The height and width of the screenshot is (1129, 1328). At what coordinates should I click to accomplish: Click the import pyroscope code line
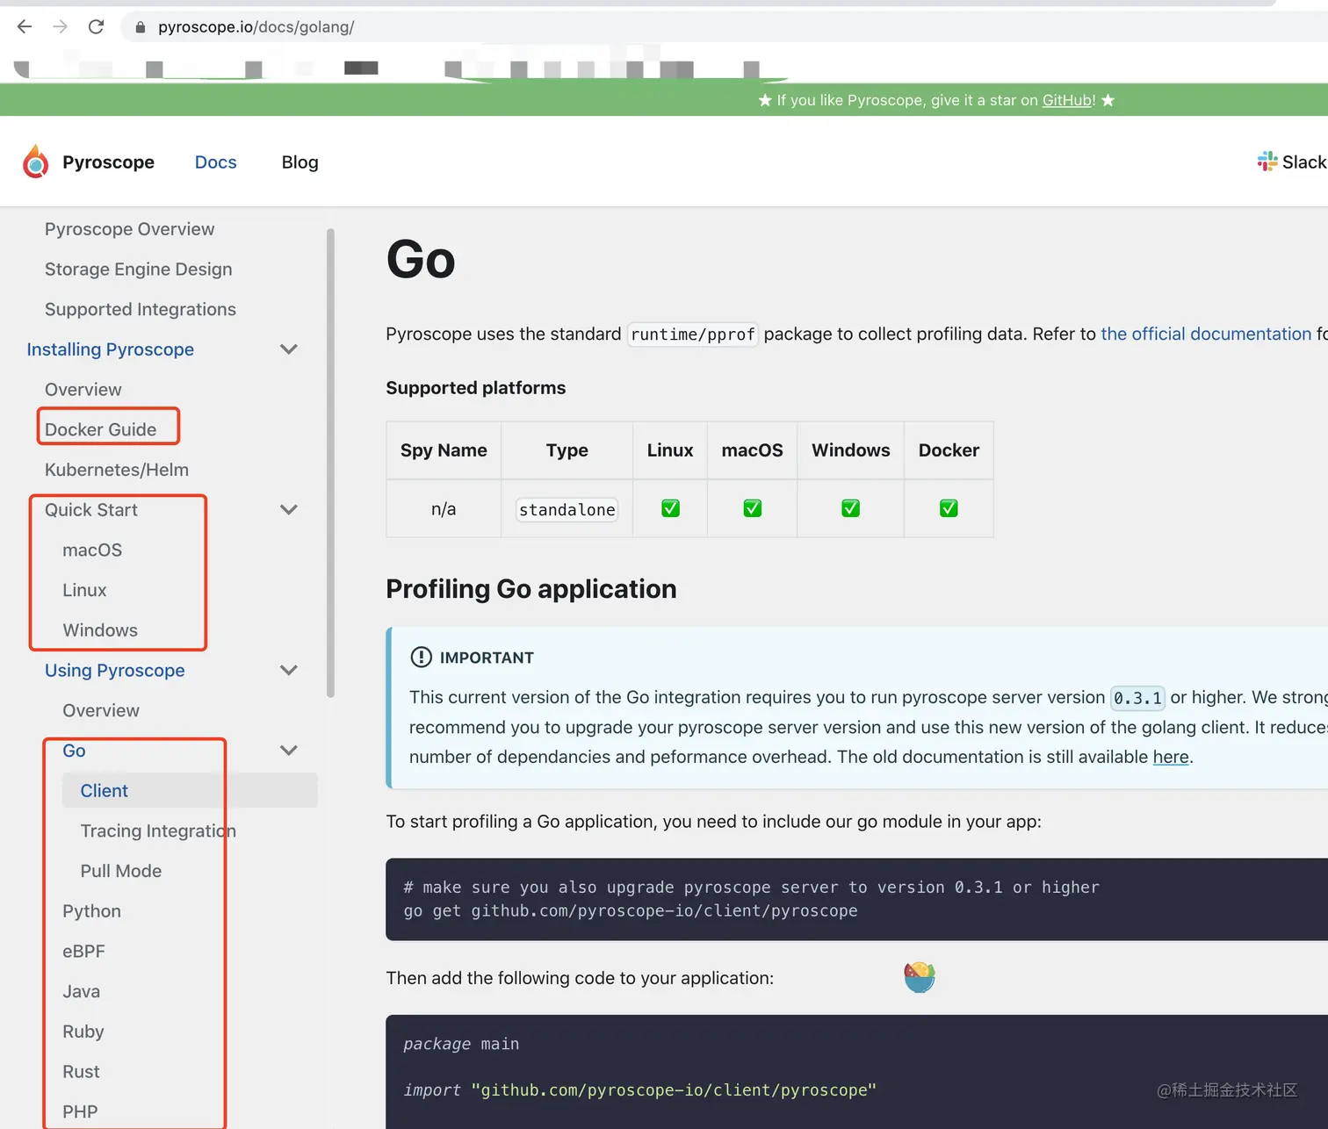pyautogui.click(x=639, y=1089)
